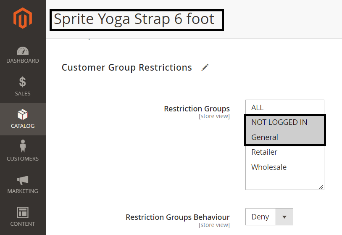The width and height of the screenshot is (342, 235).
Task: Click the listbox resize handle corner
Action: tap(321, 187)
